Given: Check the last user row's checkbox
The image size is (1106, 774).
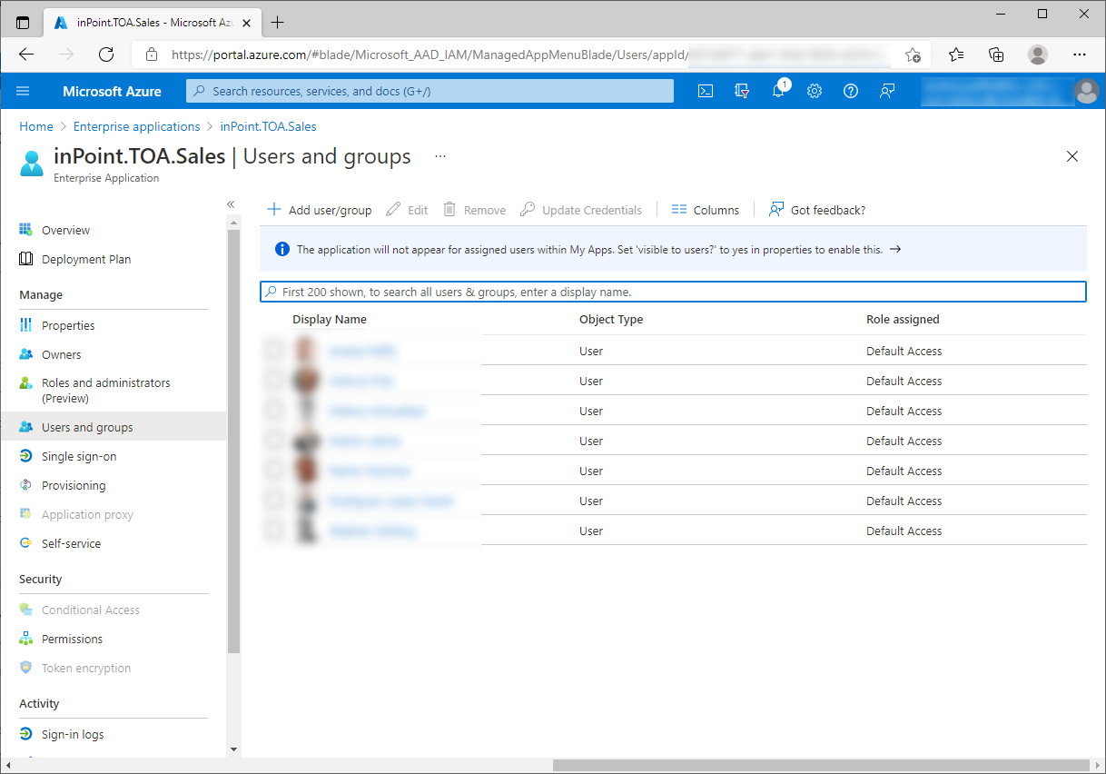Looking at the screenshot, I should coord(274,530).
